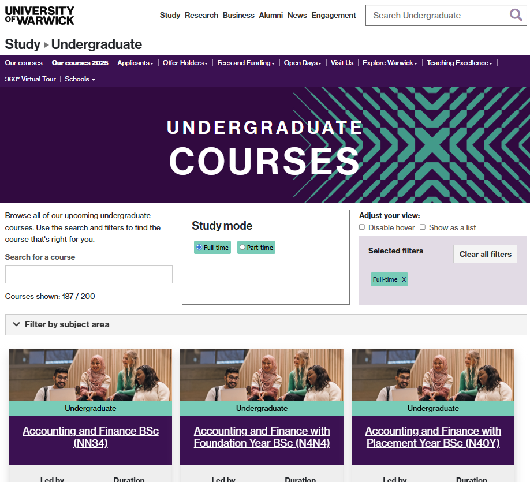Image resolution: width=530 pixels, height=482 pixels.
Task: Click the Foundation Year course card photo
Action: point(262,375)
